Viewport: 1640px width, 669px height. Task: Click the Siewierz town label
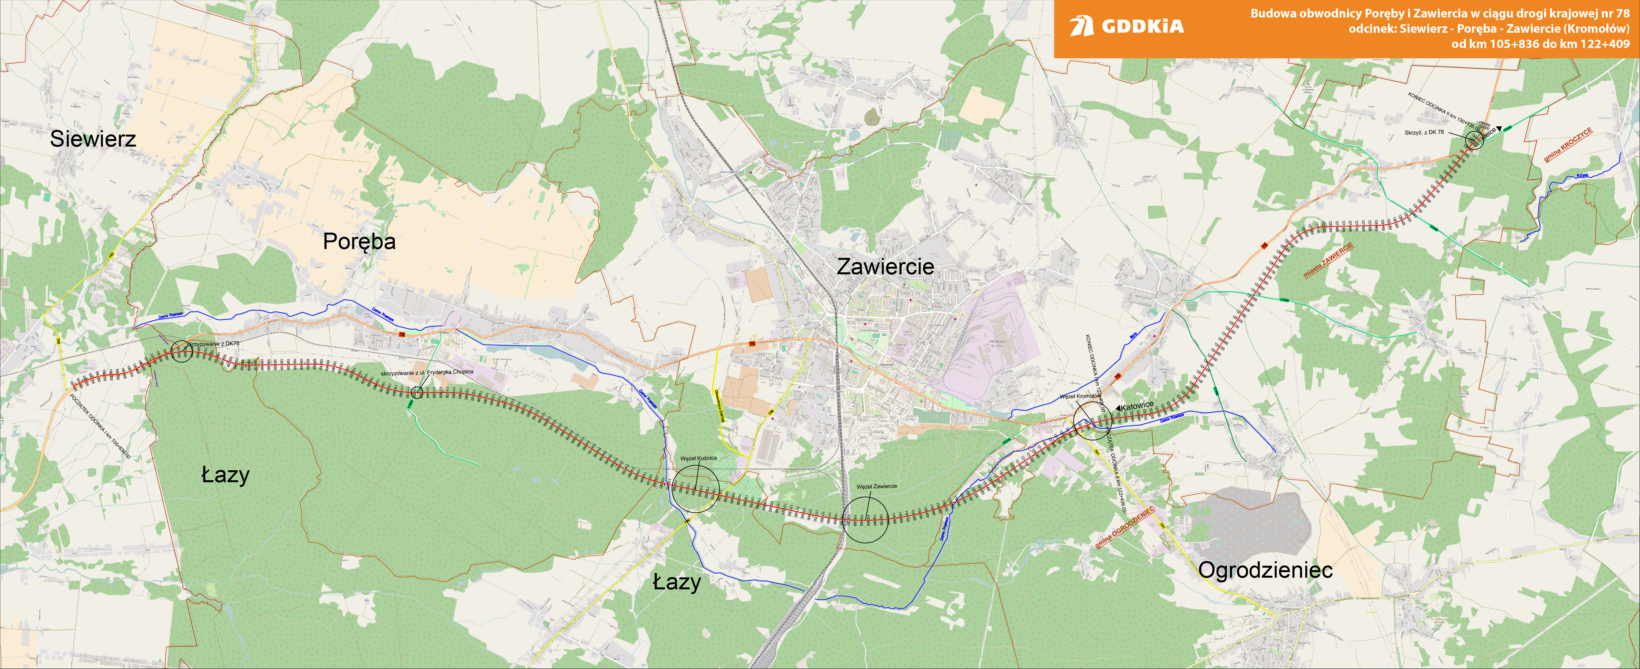(93, 139)
